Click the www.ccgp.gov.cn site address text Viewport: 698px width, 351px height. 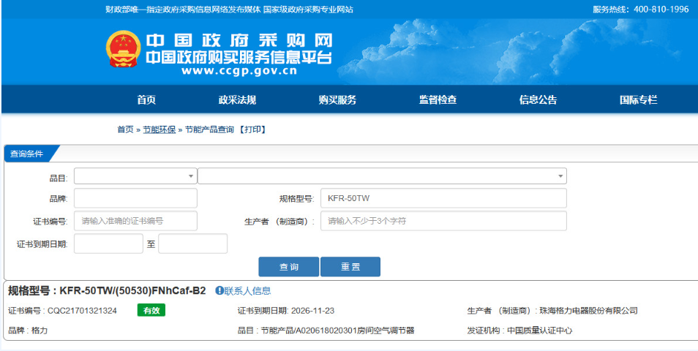tap(239, 71)
